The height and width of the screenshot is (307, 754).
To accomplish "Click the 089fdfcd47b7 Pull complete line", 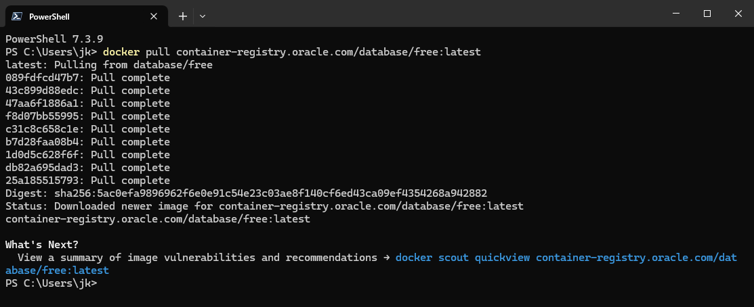I will coord(87,78).
